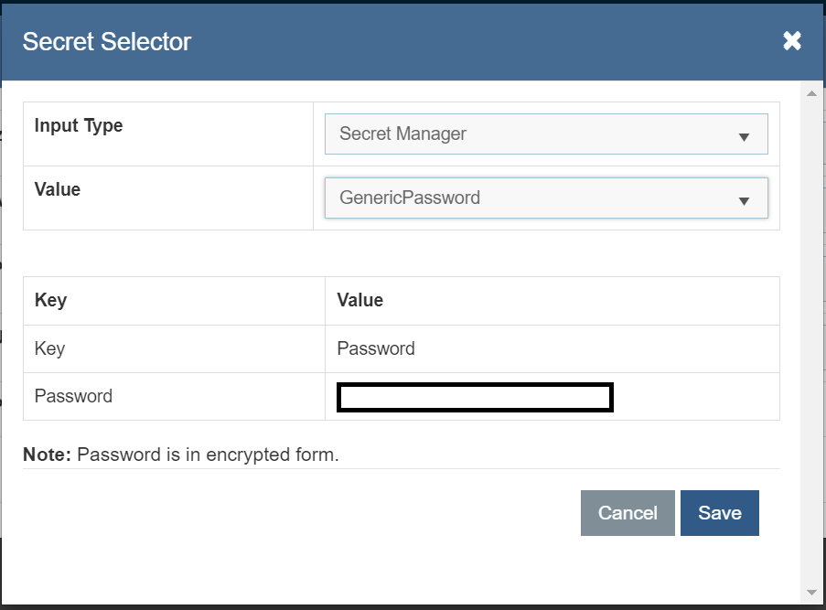Click the arrow on GenericPassword dropdown

click(744, 200)
